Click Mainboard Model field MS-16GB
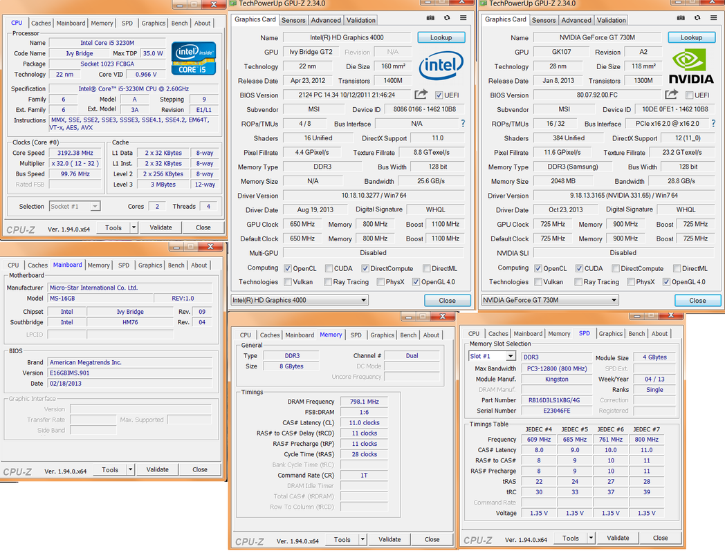Viewport: 725px width, 553px height. pyautogui.click(x=101, y=299)
